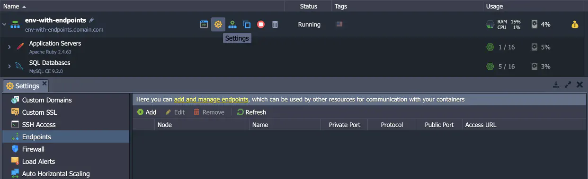Open the Firewall settings section

point(33,149)
